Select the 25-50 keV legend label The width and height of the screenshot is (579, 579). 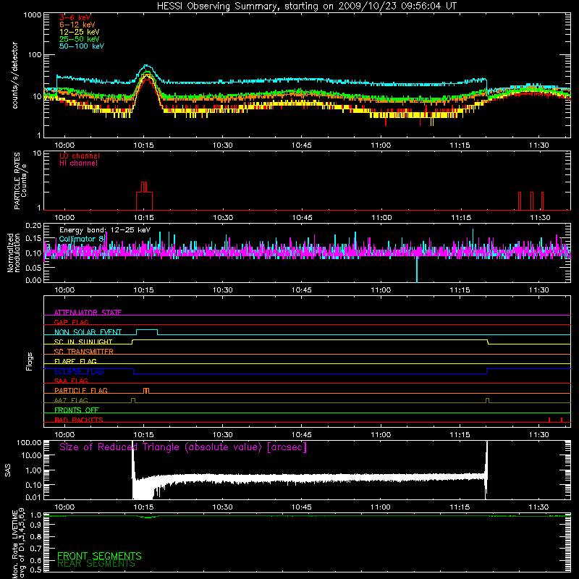click(x=80, y=39)
